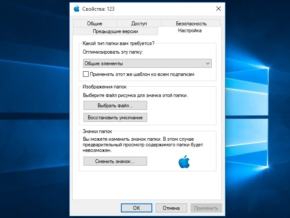Image resolution: width=290 pixels, height=218 pixels.
Task: Click label Применять этот же шаблон ко всем подпапкам
Action: click(142, 74)
